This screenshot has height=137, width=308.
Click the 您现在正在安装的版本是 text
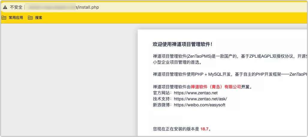point(176,129)
